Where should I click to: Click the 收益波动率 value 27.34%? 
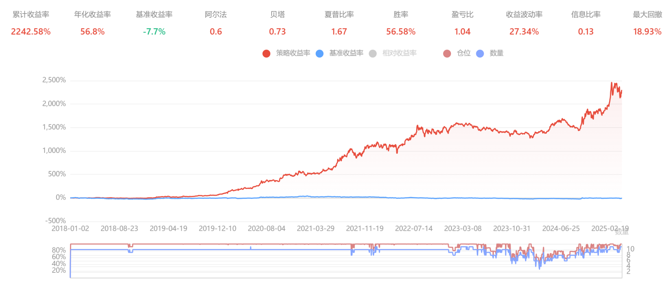(524, 32)
